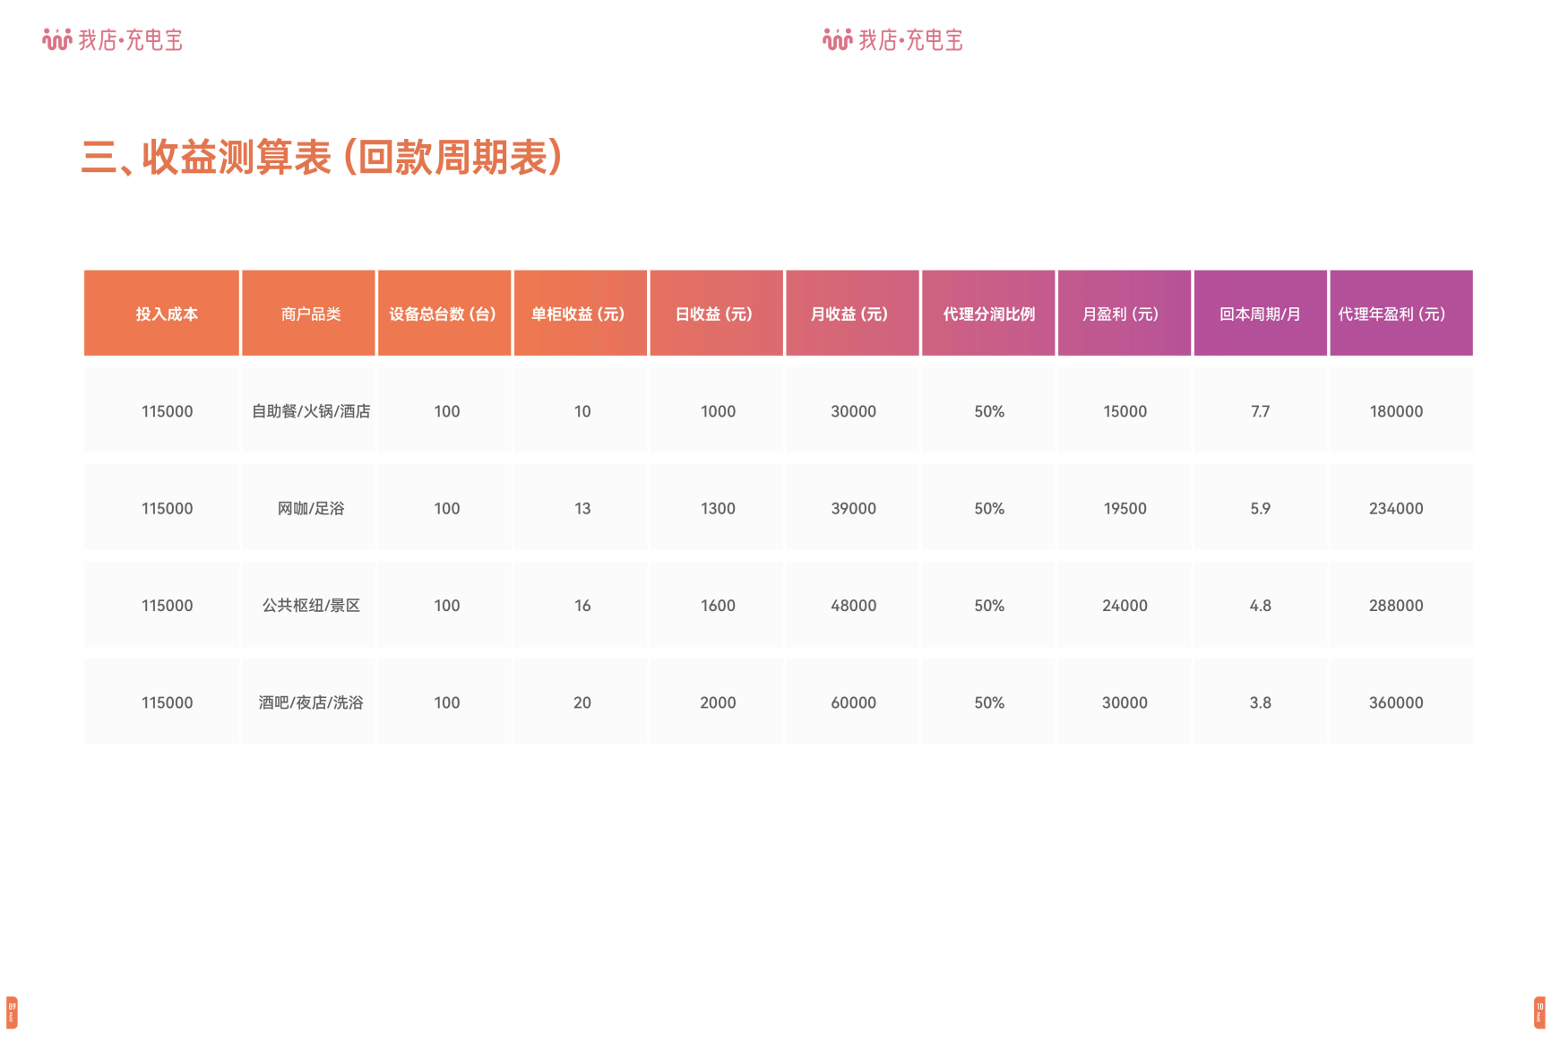The height and width of the screenshot is (1051, 1551).
Task: Select the 50% cell for 酒吧/夜店/洗浴 row
Action: click(x=988, y=702)
